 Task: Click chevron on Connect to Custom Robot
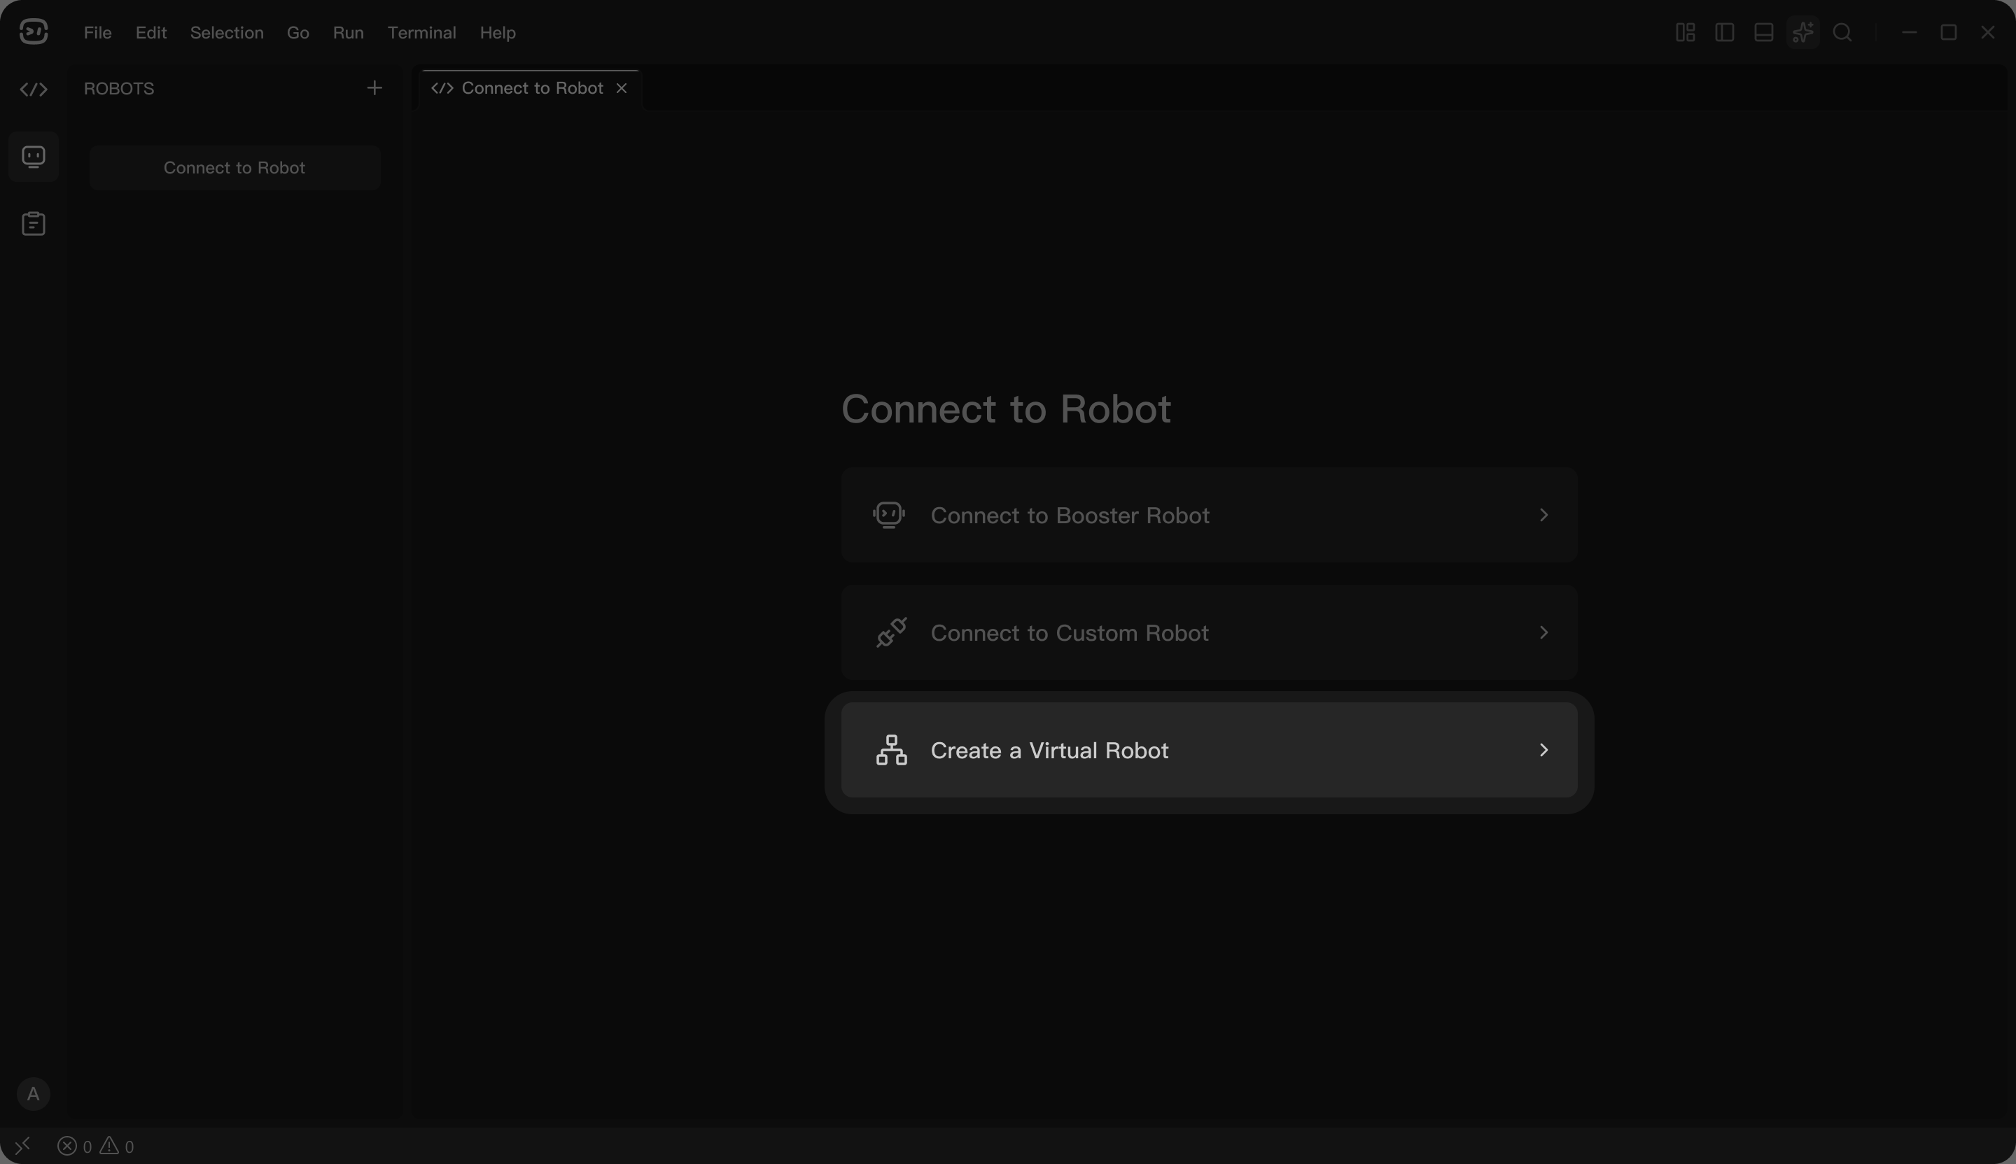[x=1544, y=632]
